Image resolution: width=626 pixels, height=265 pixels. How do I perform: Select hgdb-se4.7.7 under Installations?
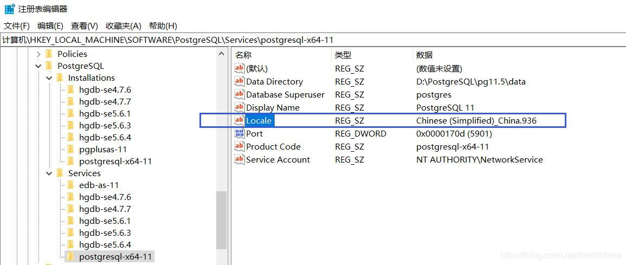pos(105,102)
